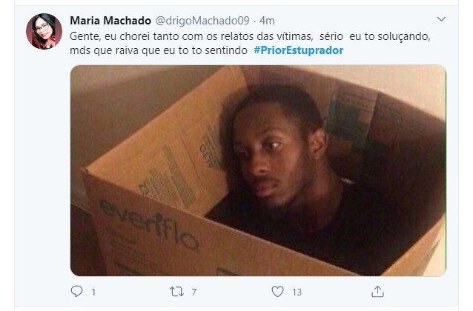473x311 pixels.
Task: Retweet this post using the arrows icon
Action: point(176,292)
